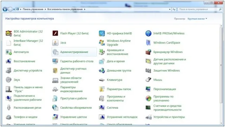This screenshot has height=127, width=225.
Task: Open the Дата и время icon
Action: [102, 61]
